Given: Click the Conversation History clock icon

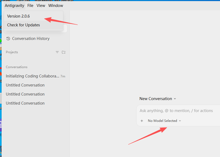Looking at the screenshot, I should coord(8,39).
